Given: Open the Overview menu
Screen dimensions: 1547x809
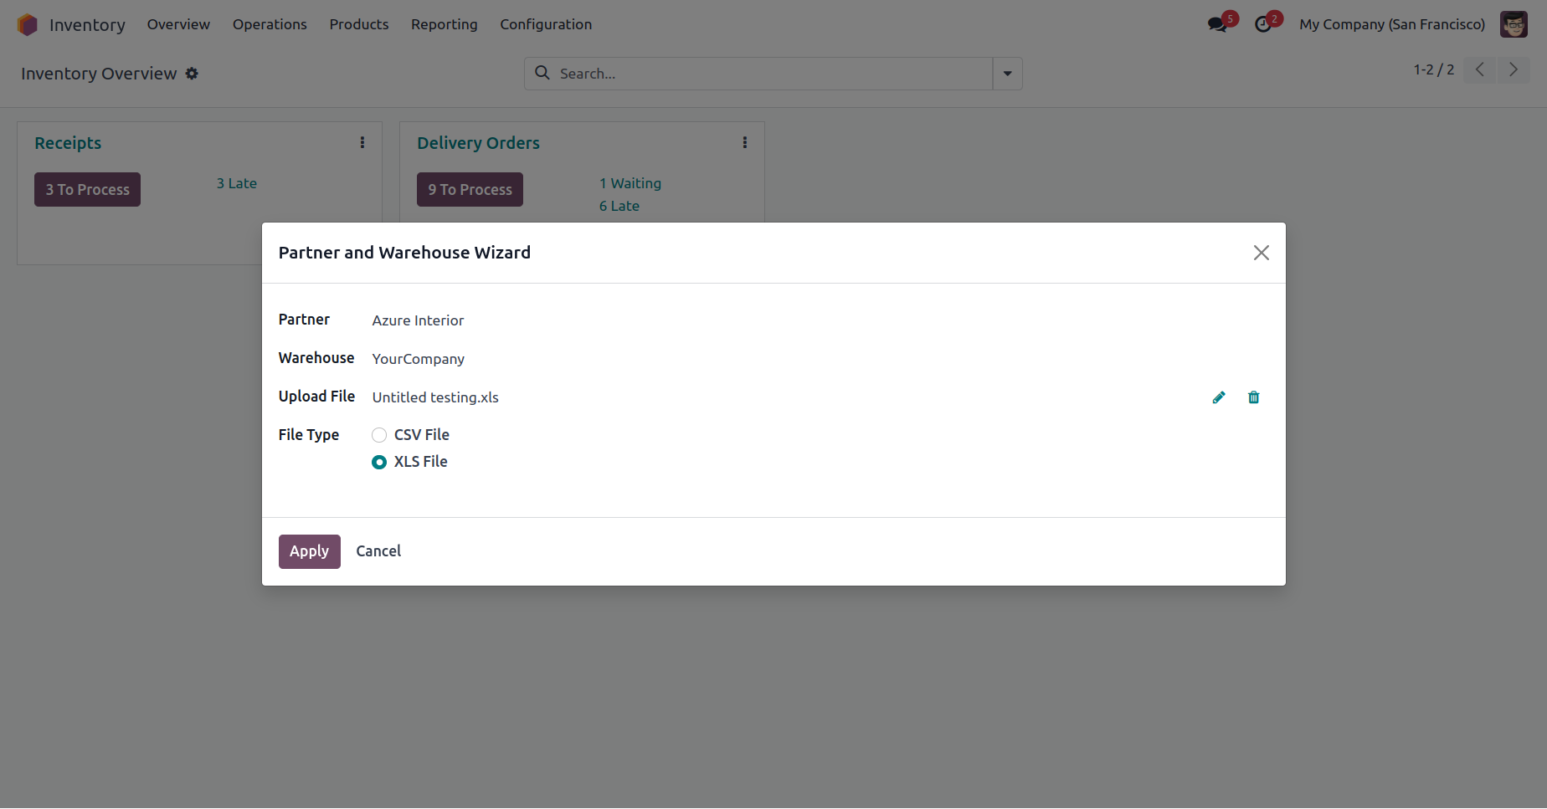Looking at the screenshot, I should click(x=178, y=24).
